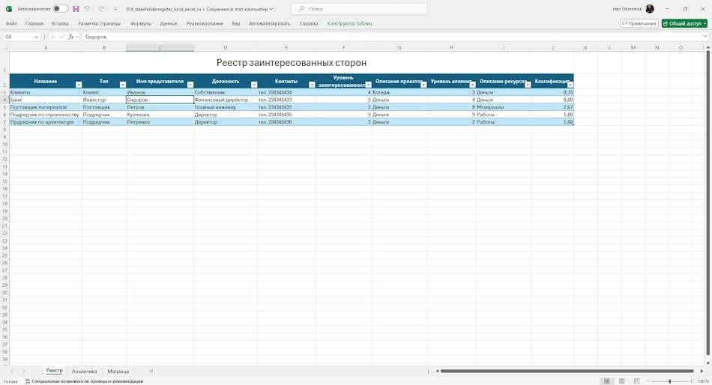
Task: Click the Select All corner triangle
Action: click(x=4, y=48)
